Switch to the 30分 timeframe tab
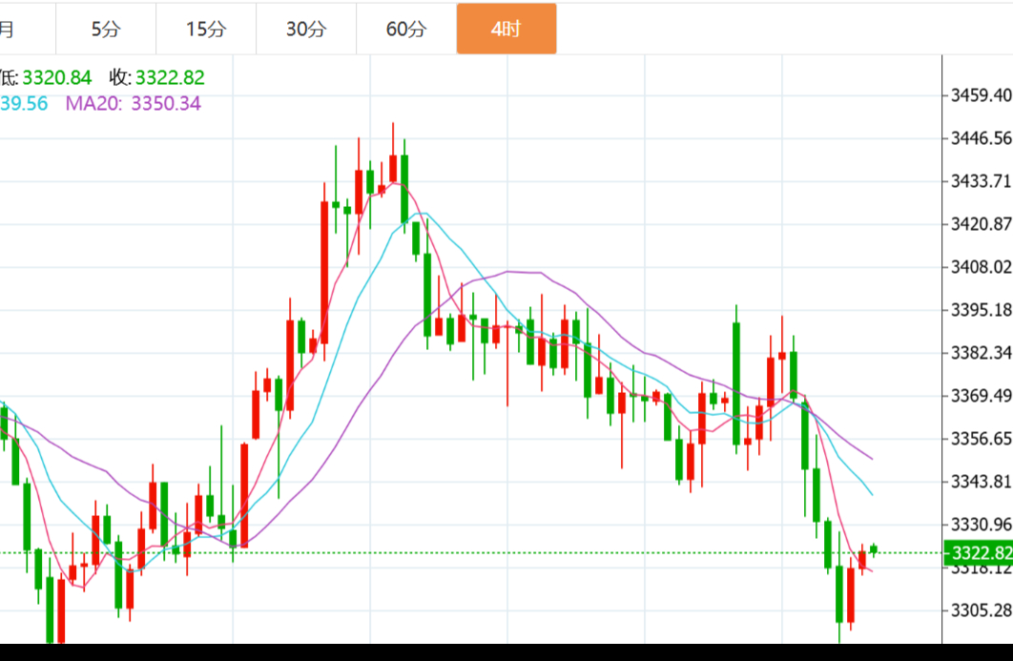The width and height of the screenshot is (1013, 661). 306,29
